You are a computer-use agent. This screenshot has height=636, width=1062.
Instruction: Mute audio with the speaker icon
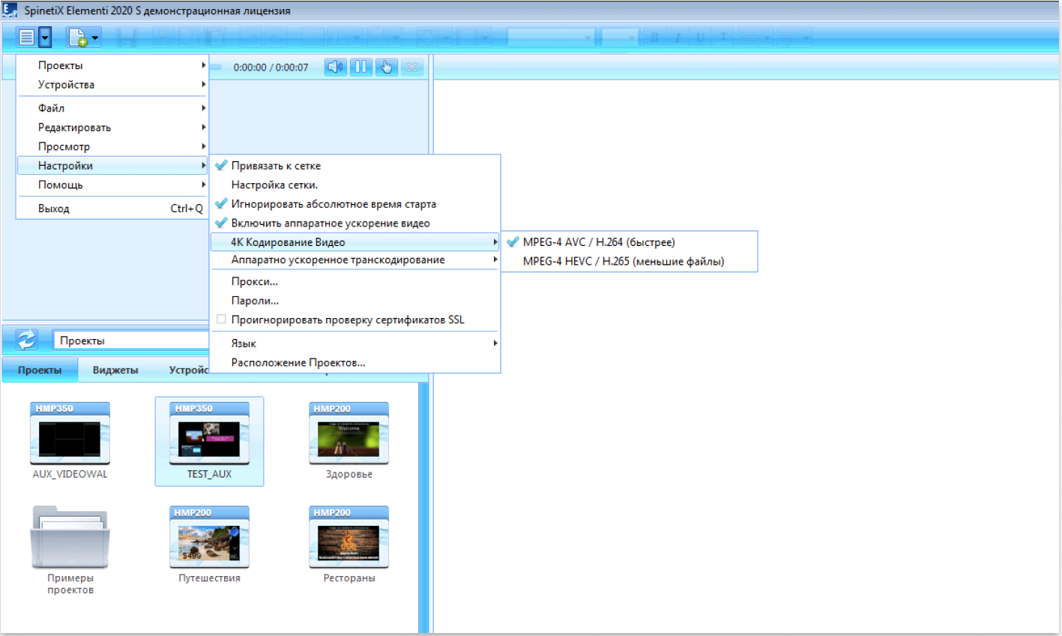pyautogui.click(x=335, y=67)
